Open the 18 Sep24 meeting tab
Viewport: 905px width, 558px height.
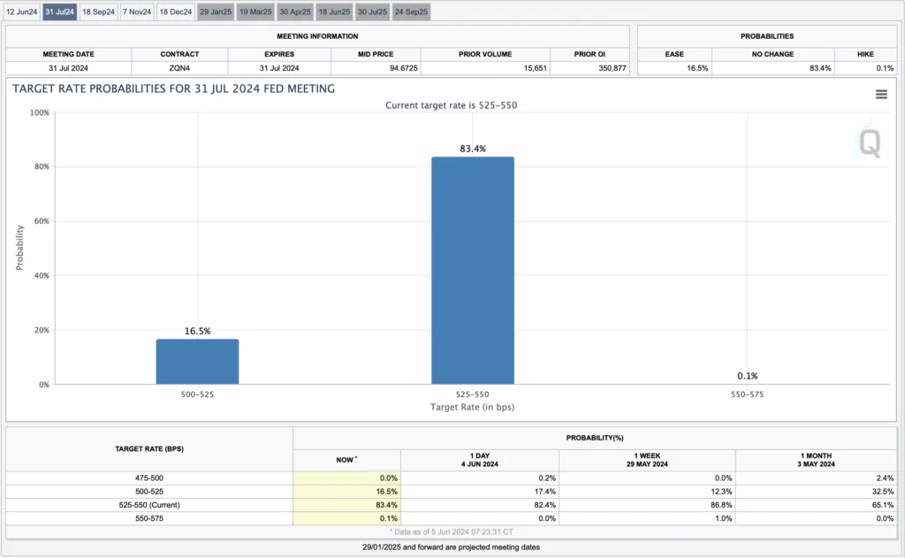(98, 11)
